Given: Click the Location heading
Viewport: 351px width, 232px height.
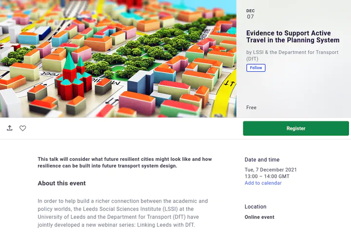Looking at the screenshot, I should 255,207.
